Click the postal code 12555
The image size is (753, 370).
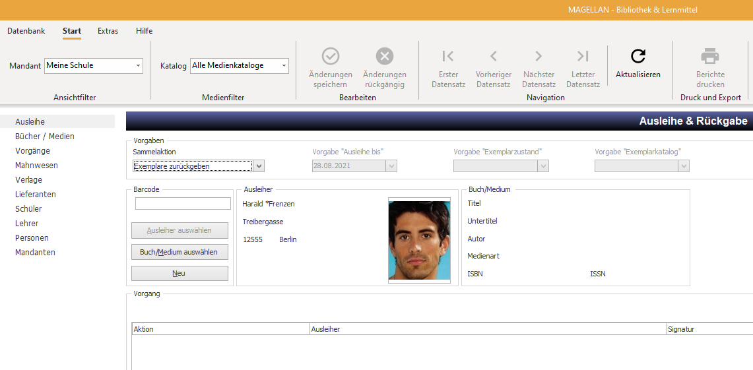click(253, 239)
